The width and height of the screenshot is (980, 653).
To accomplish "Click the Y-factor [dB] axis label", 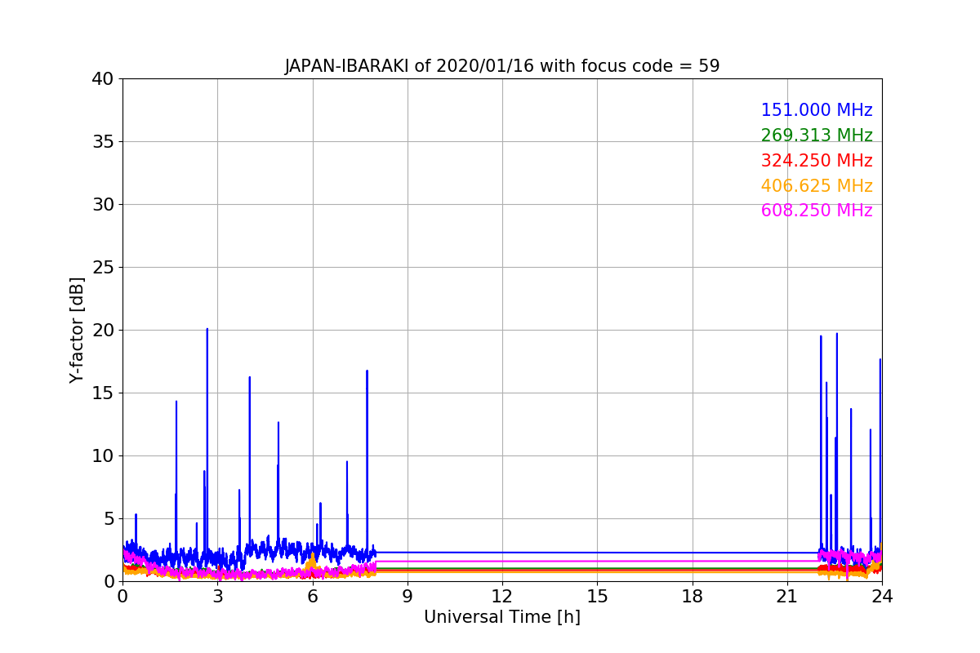I will tap(78, 330).
